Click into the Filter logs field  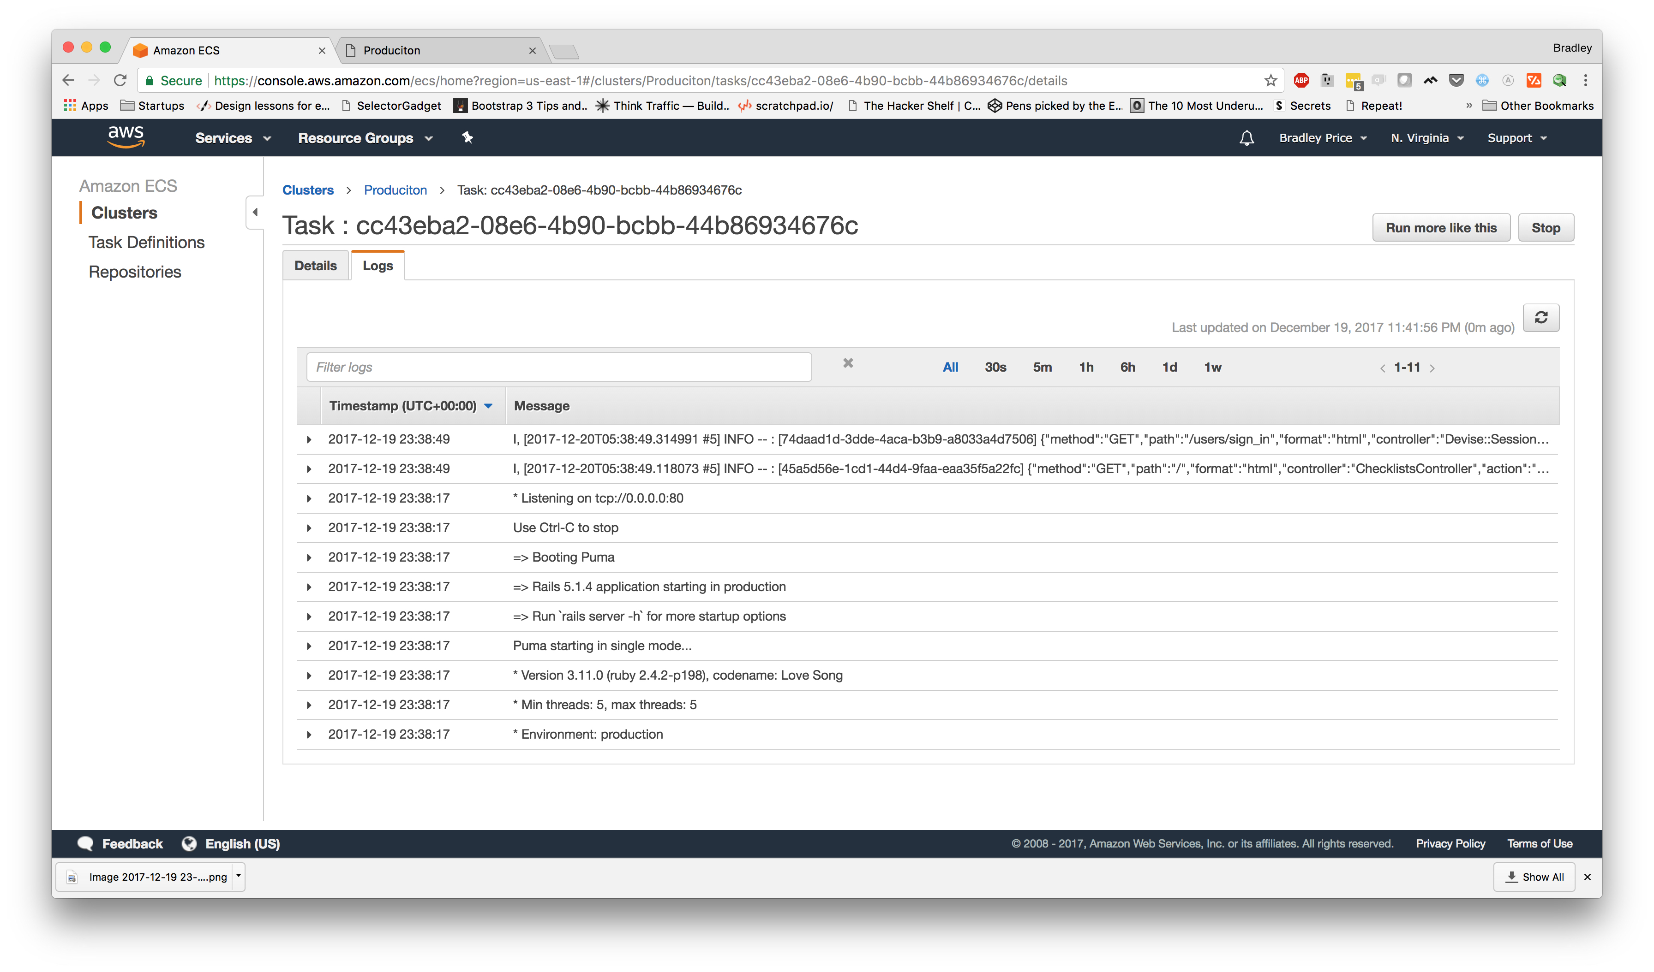coord(558,367)
